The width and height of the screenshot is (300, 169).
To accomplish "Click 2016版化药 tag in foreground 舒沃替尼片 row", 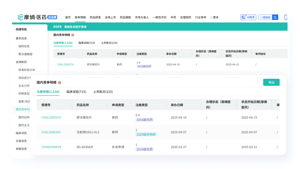I will (145, 120).
